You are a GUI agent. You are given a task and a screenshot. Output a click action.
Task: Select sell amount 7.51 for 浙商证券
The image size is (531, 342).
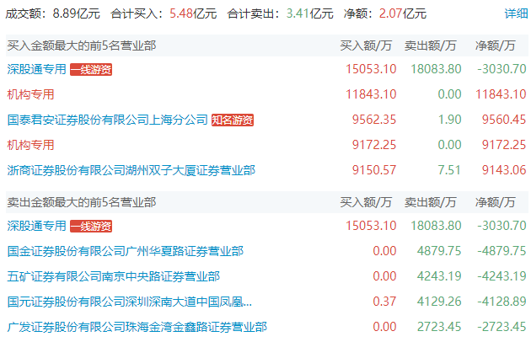coord(450,170)
